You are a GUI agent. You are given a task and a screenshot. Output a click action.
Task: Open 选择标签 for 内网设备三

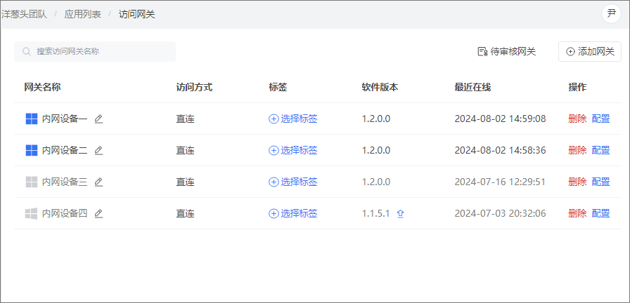293,182
